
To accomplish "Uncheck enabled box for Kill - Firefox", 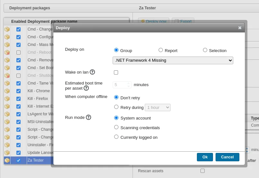I will (19, 99).
